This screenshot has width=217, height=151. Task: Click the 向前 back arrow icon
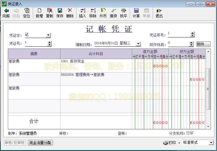[6, 11]
